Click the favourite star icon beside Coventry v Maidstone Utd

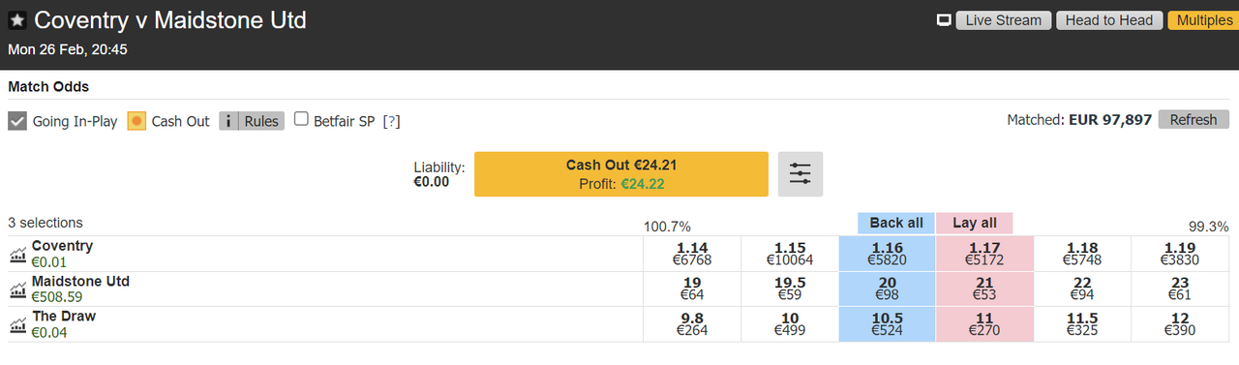pos(17,20)
